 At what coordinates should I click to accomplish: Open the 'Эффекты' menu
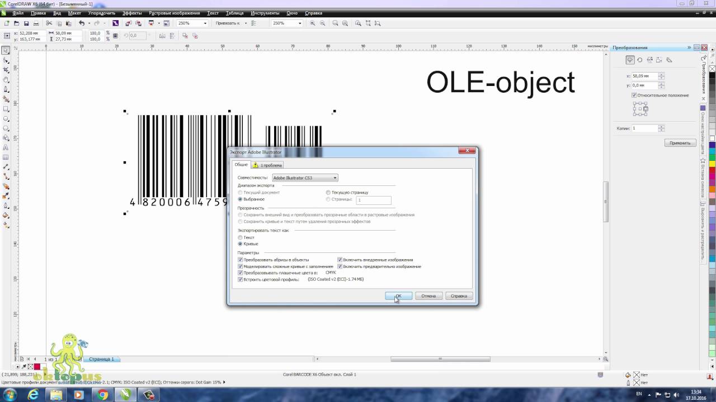[x=132, y=13]
